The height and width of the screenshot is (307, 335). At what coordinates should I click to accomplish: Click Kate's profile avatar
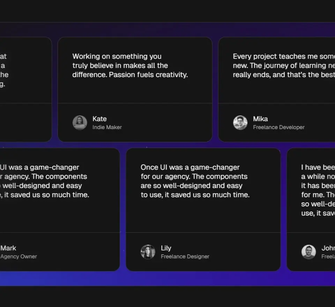pos(80,123)
